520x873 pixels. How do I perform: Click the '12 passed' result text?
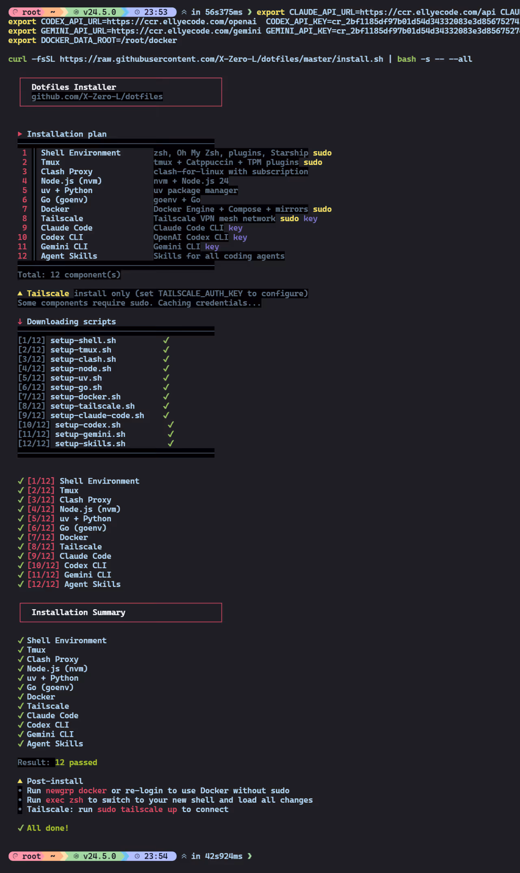point(76,762)
